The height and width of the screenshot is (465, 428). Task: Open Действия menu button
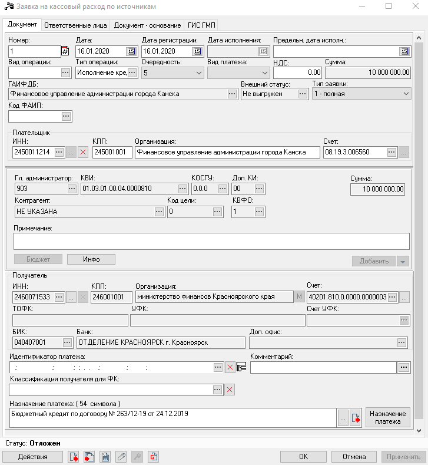[x=32, y=457]
